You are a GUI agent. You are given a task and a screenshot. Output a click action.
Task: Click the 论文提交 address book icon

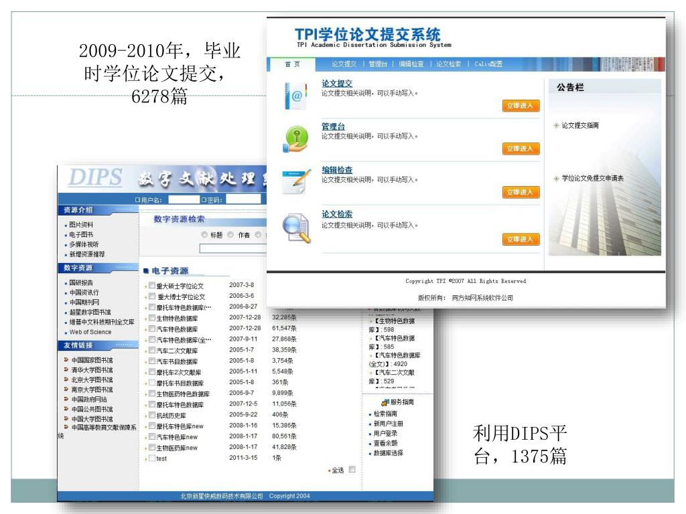coord(295,96)
